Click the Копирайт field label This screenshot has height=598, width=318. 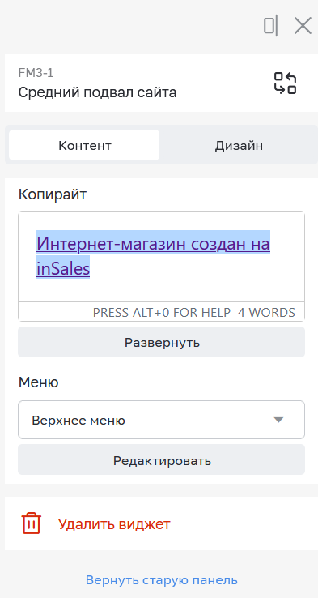coord(53,194)
